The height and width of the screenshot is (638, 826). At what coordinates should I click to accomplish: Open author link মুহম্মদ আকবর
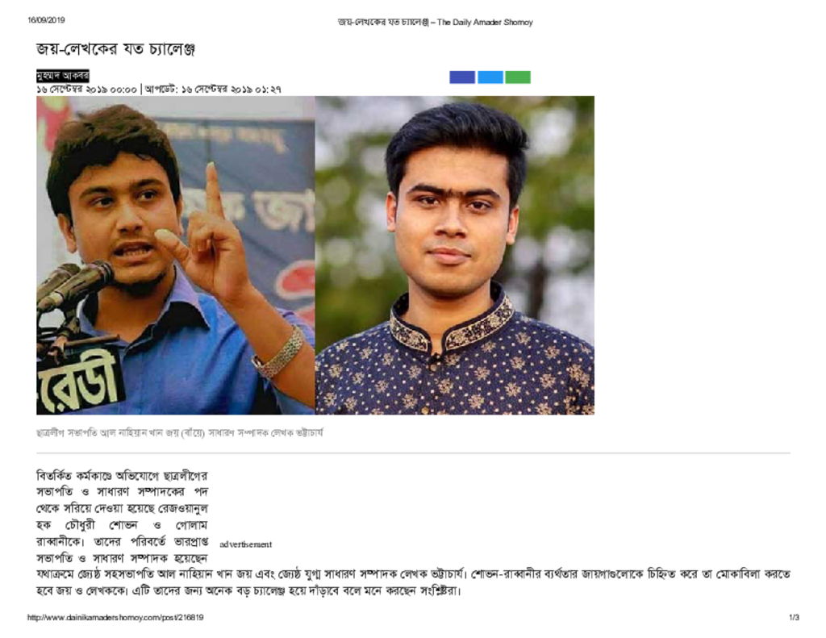pyautogui.click(x=63, y=76)
